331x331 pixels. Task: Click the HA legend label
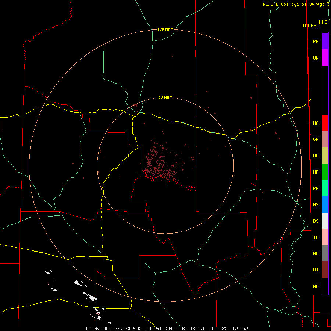click(x=316, y=123)
